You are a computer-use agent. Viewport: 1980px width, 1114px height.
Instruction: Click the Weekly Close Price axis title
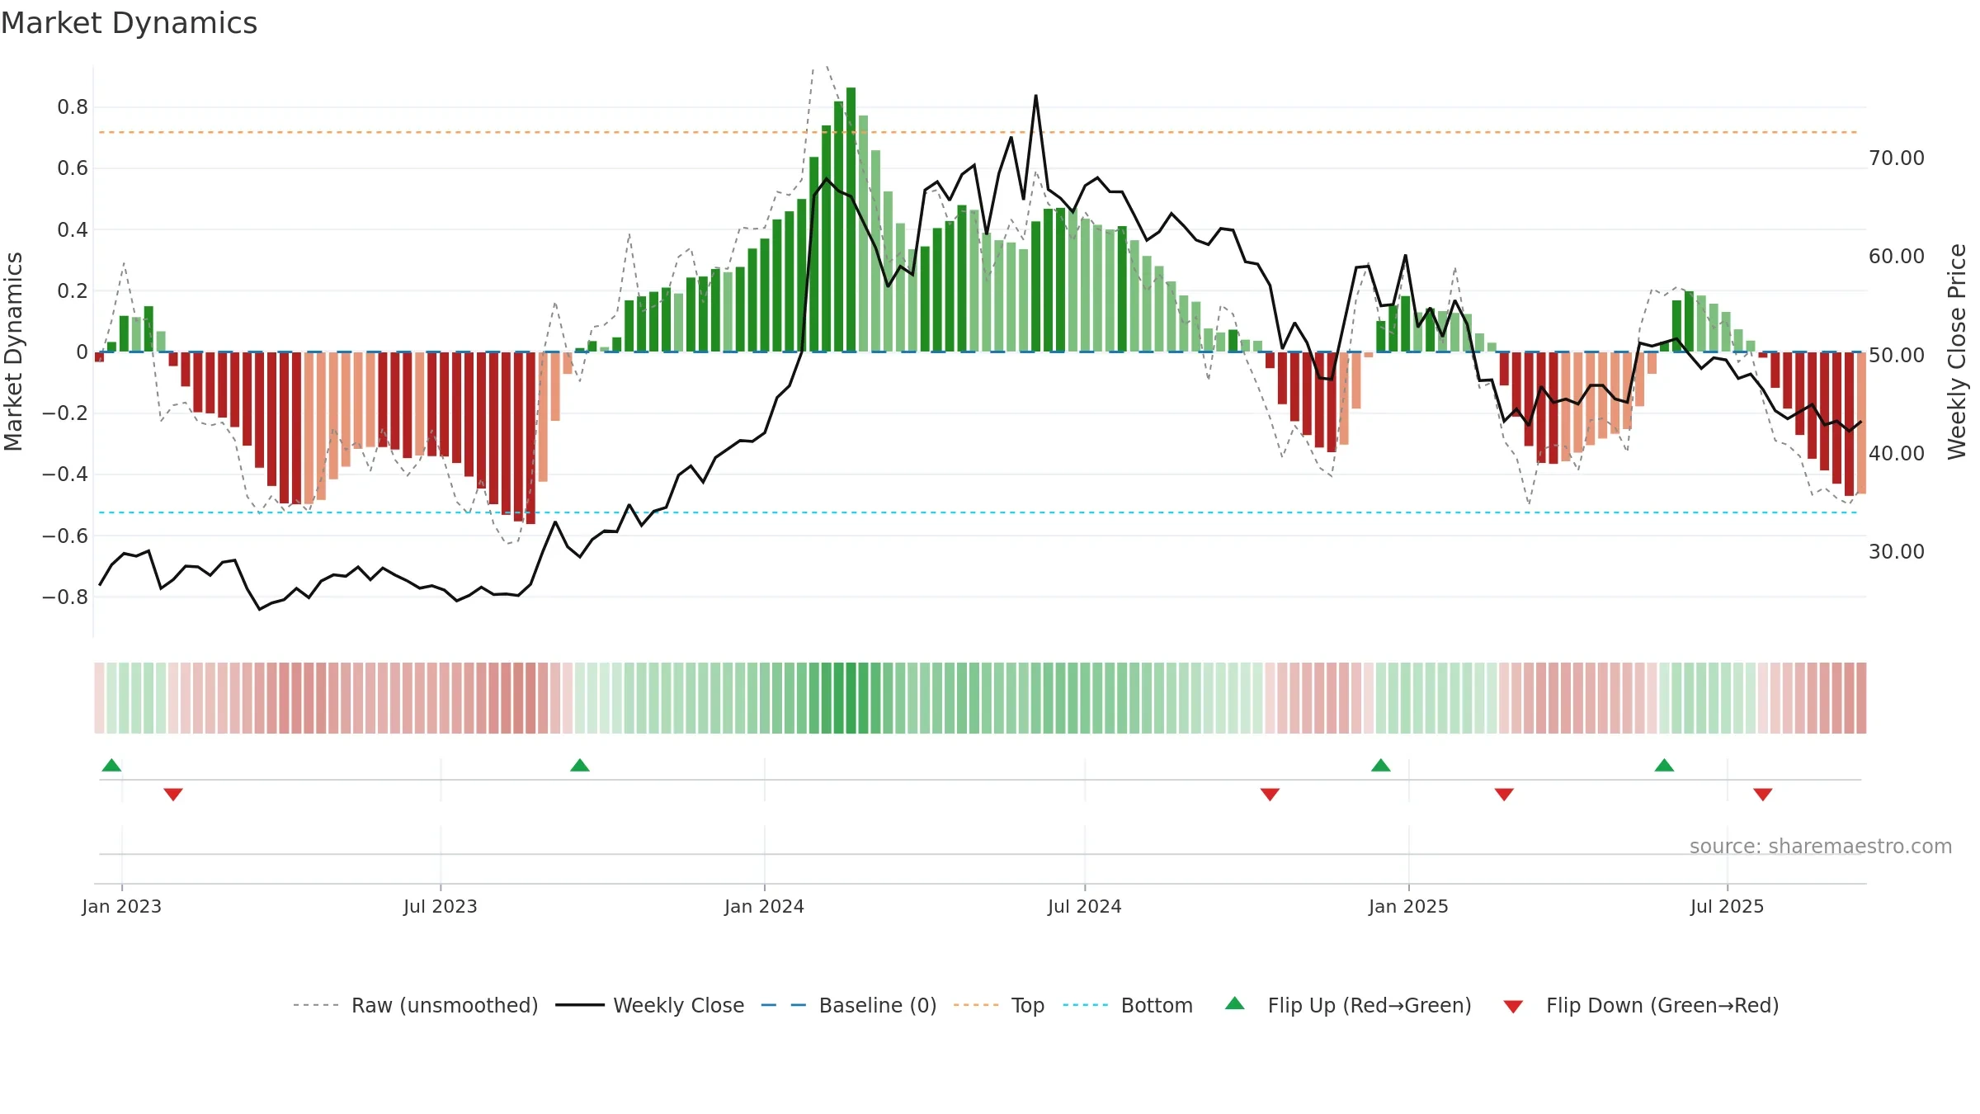[1957, 352]
